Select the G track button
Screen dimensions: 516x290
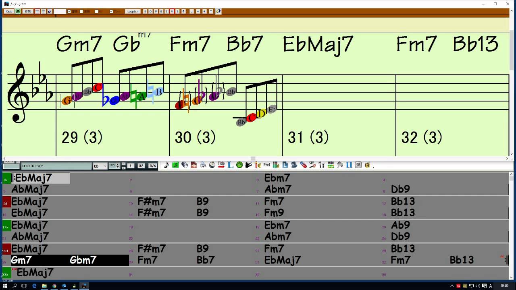click(161, 11)
